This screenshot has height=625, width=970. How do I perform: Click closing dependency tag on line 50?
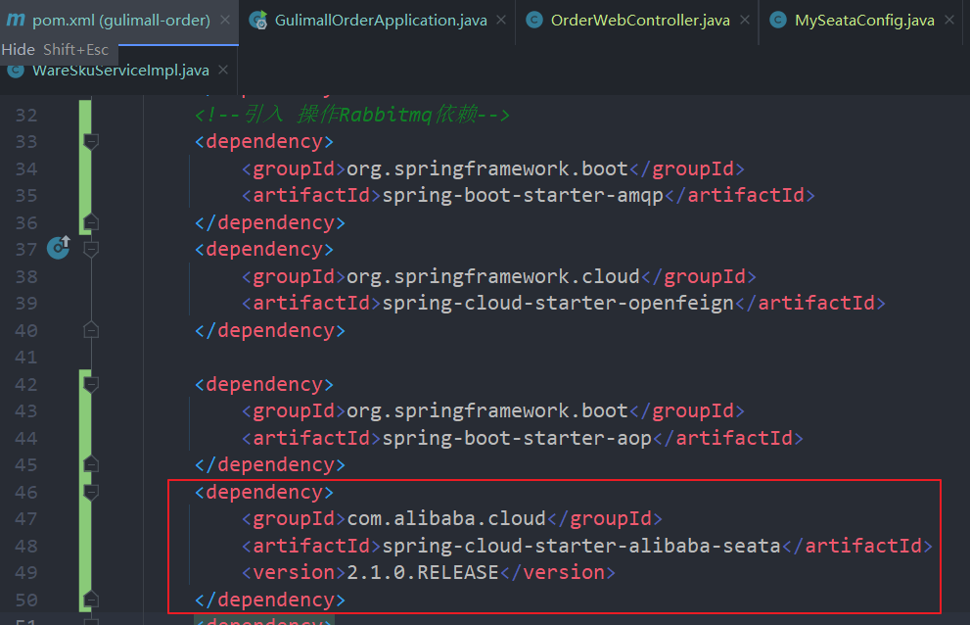coord(270,600)
